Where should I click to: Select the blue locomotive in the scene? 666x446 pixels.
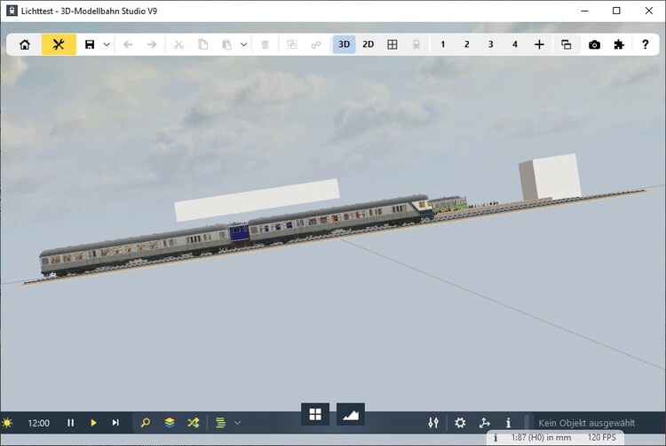[239, 233]
